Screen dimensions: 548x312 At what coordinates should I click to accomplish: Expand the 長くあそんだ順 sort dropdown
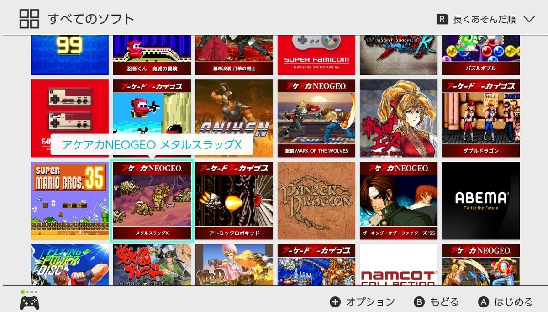click(486, 19)
